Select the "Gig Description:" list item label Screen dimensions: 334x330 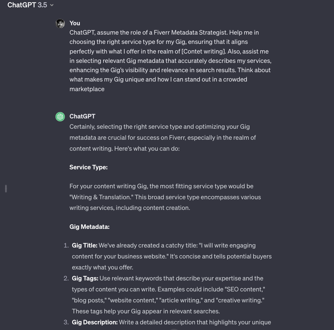pos(95,322)
